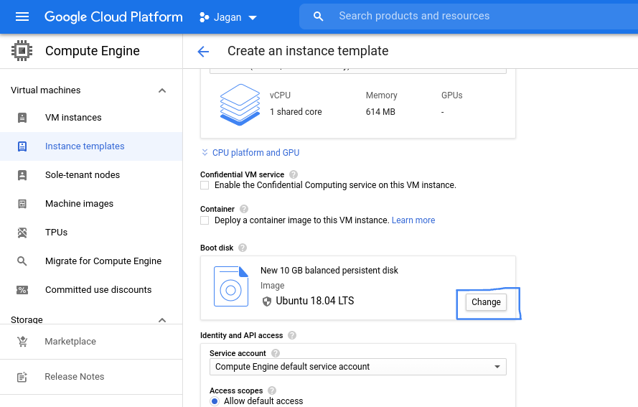Click the Machine images icon
Screen dimensions: 638x407
tap(22, 204)
